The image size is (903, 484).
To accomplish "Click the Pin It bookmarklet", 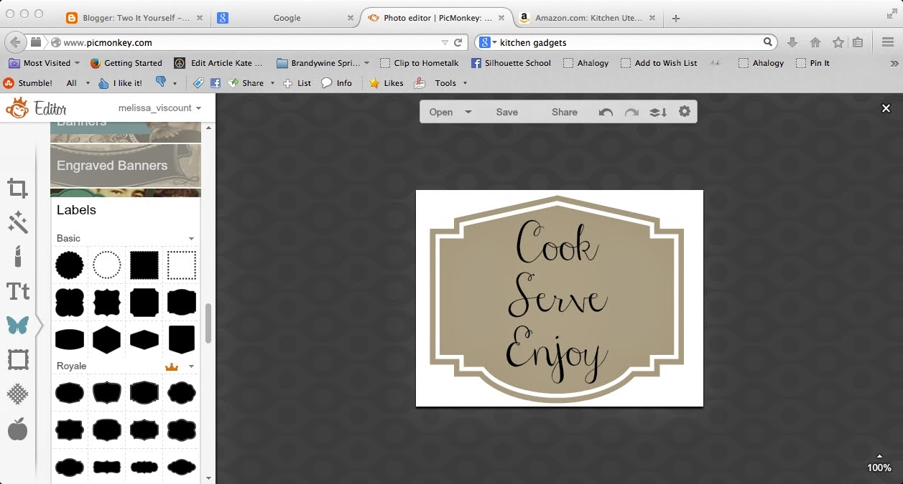I will click(813, 63).
